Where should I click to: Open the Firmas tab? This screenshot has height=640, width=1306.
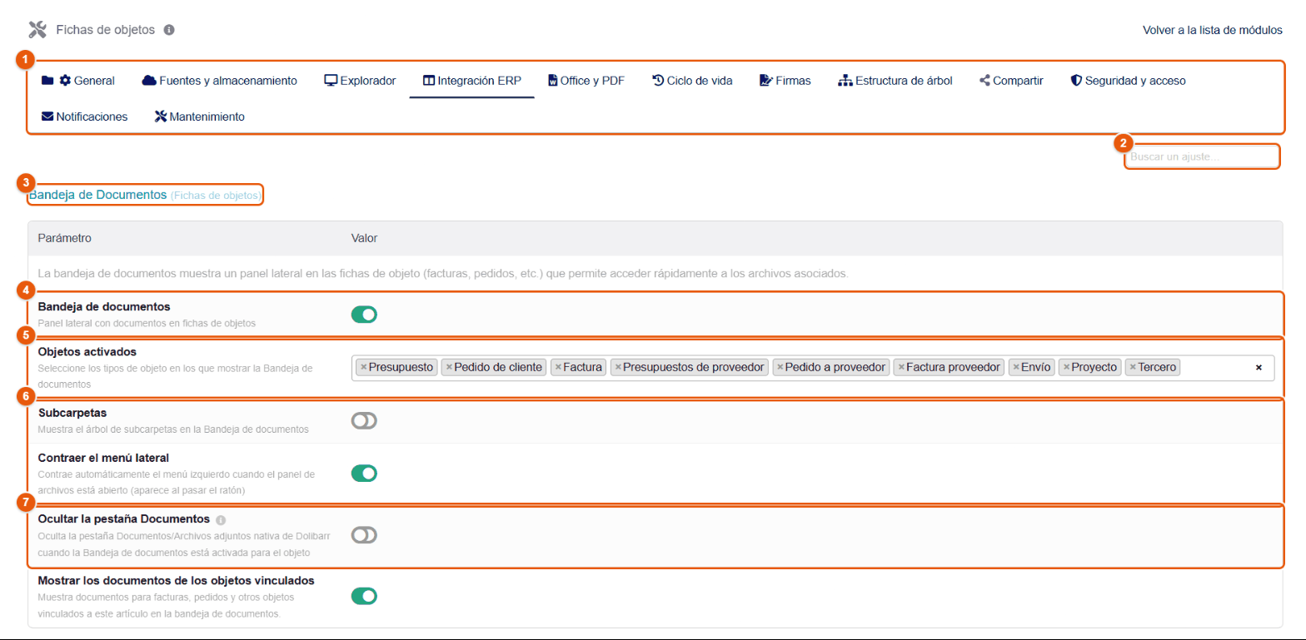(x=785, y=81)
